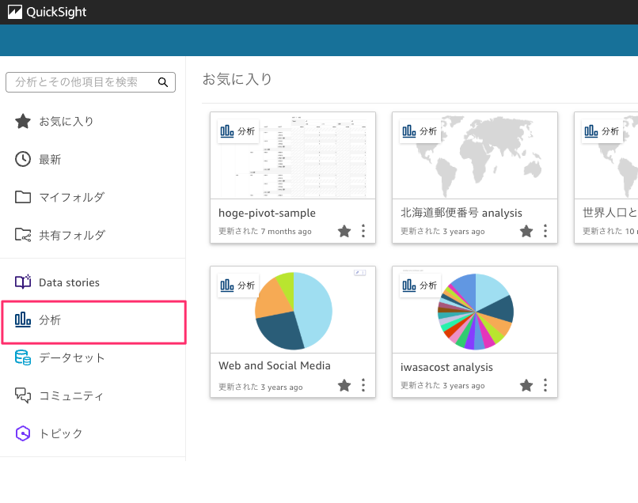Viewport: 638px width, 503px height.
Task: Click the search magnifier icon
Action: (x=163, y=82)
